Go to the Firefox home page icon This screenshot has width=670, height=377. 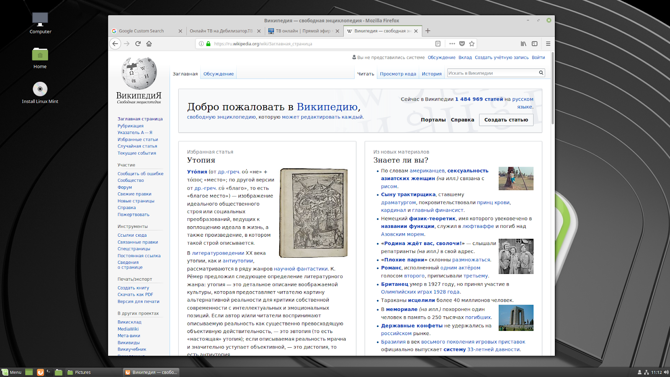click(149, 44)
